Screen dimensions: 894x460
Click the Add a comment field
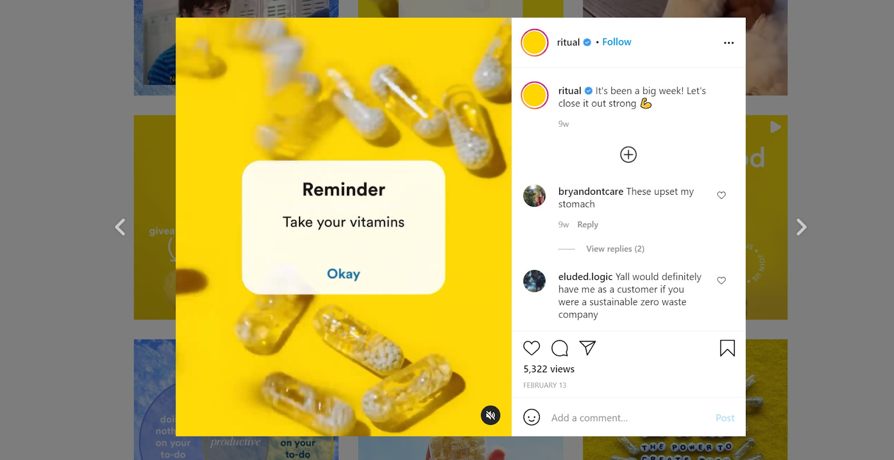[629, 418]
